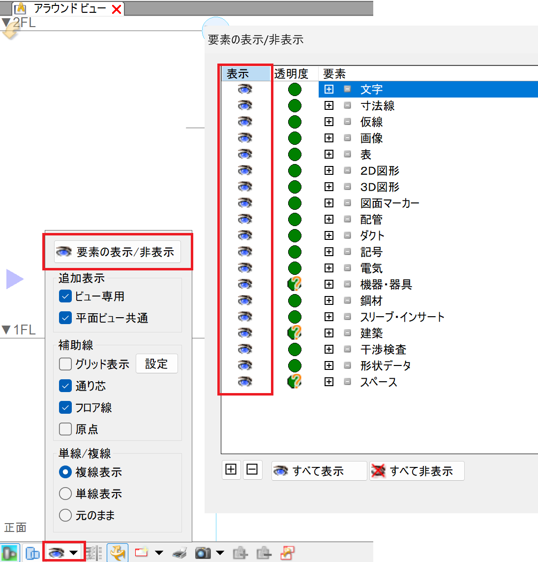The height and width of the screenshot is (562, 538).
Task: Click the orange rotate arrow toolbar icon
Action: (x=118, y=553)
